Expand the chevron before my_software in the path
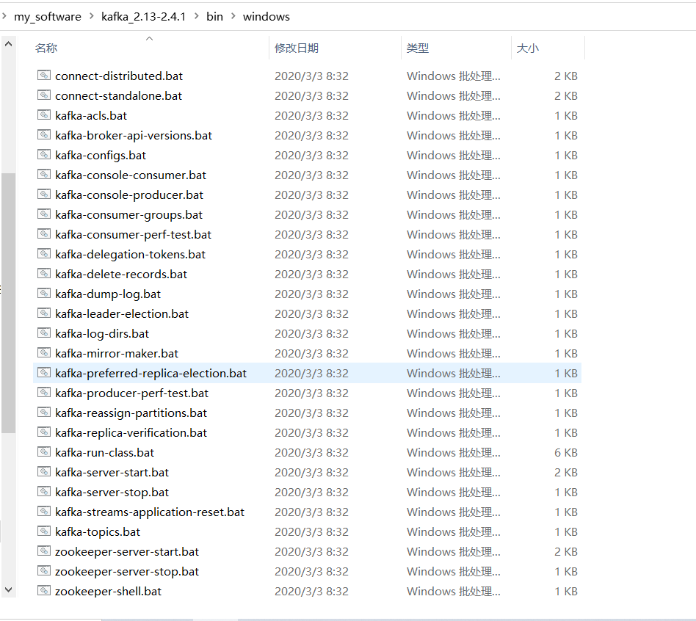The width and height of the screenshot is (696, 621). pos(4,16)
